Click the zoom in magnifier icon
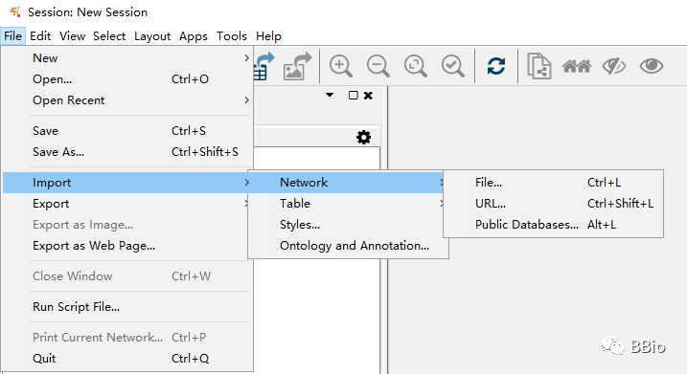The height and width of the screenshot is (374, 687). point(340,67)
